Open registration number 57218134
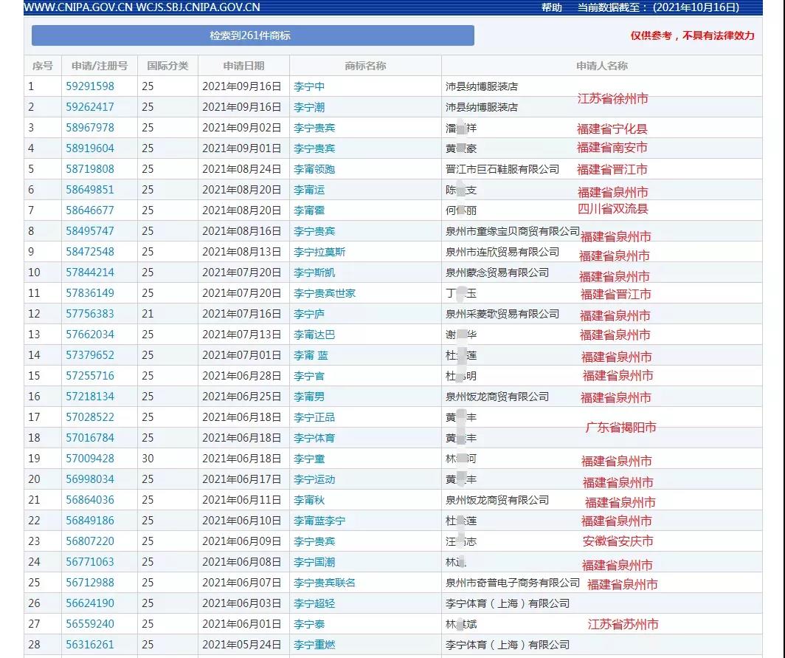The height and width of the screenshot is (658, 785). point(90,397)
